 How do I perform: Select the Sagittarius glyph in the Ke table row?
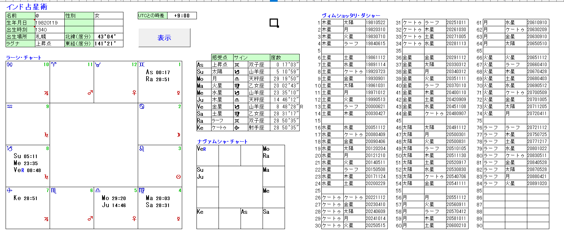[x=237, y=128]
